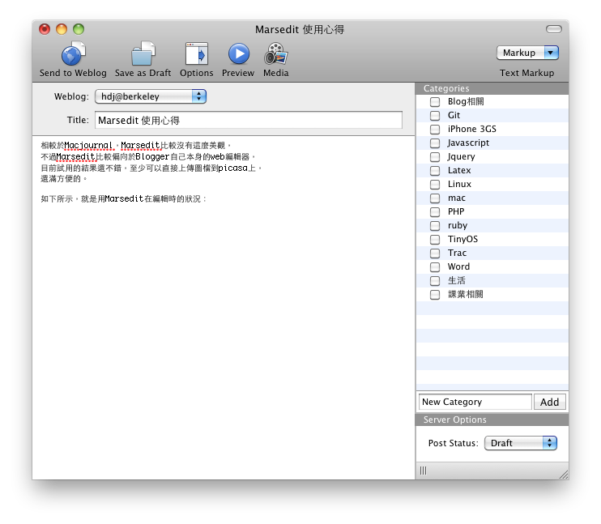Click the window title Marsedit 使用心得
Image resolution: width=601 pixels, height=524 pixels.
(300, 29)
